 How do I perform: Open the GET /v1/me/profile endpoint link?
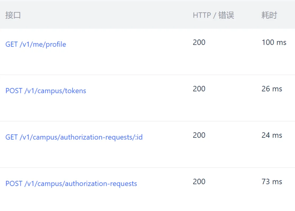click(36, 44)
